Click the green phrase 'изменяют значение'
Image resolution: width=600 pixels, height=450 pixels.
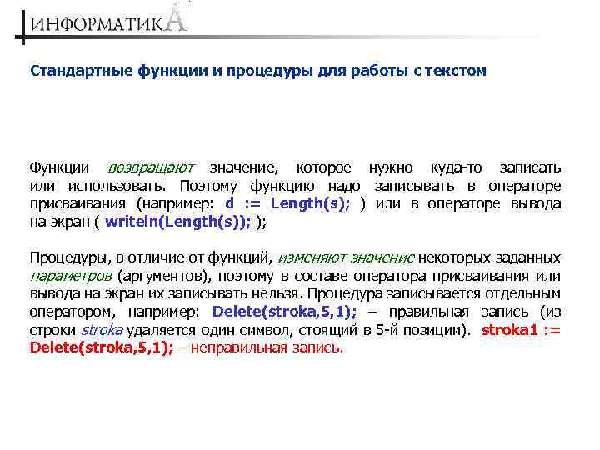pos(346,257)
